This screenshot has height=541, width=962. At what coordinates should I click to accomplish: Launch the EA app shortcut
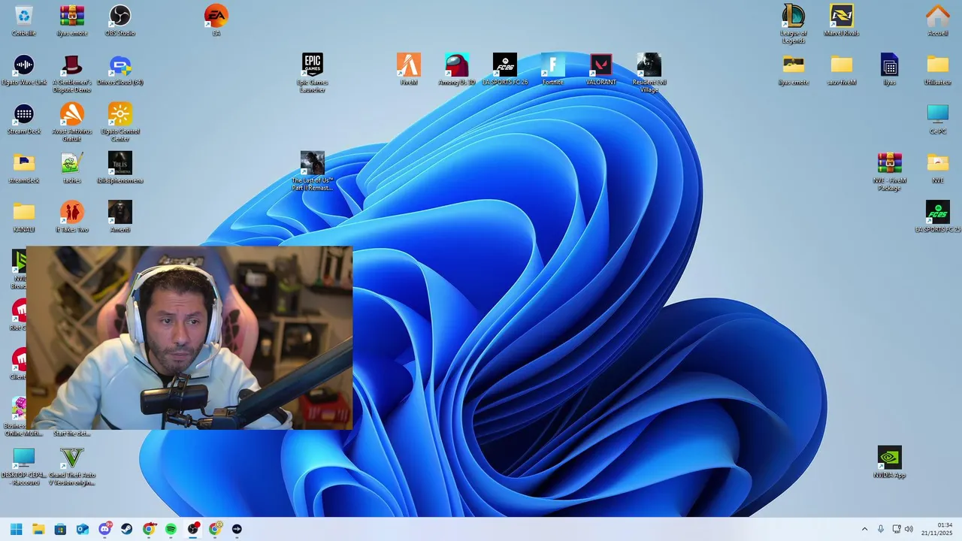tap(216, 16)
